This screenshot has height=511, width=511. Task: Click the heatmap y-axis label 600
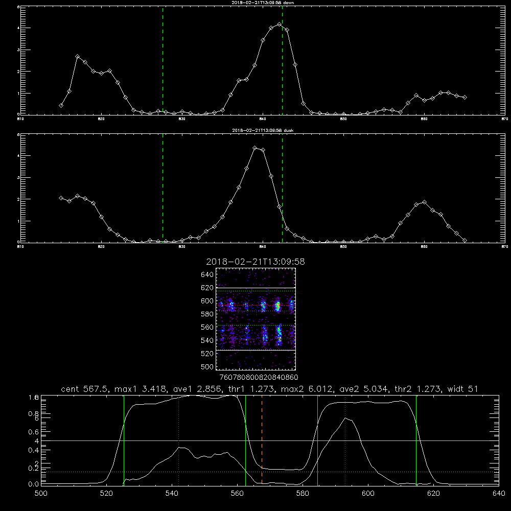point(207,301)
